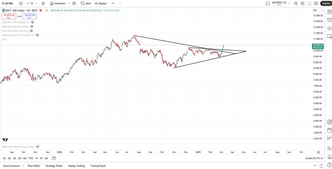This screenshot has height=169, width=332.
Task: Open the Strategy Tester tab
Action: [x=54, y=166]
